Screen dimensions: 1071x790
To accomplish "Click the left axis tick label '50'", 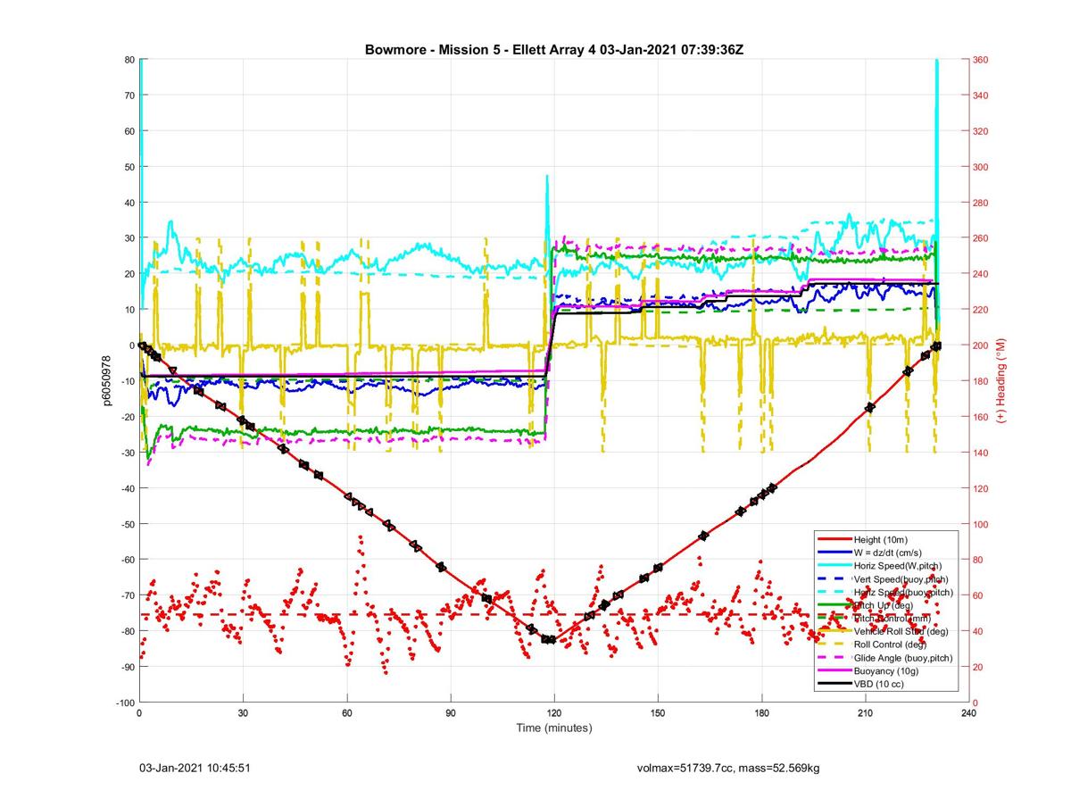I will 129,167.
